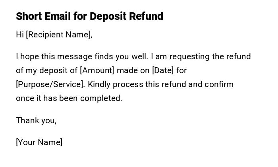Select the [Your Name] signature placeholder
278x167 pixels.
coord(39,142)
